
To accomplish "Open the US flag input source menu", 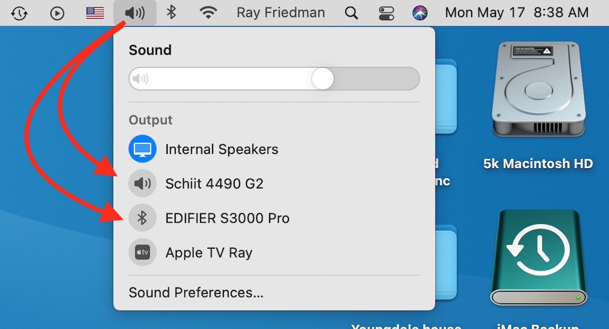I will pyautogui.click(x=95, y=13).
